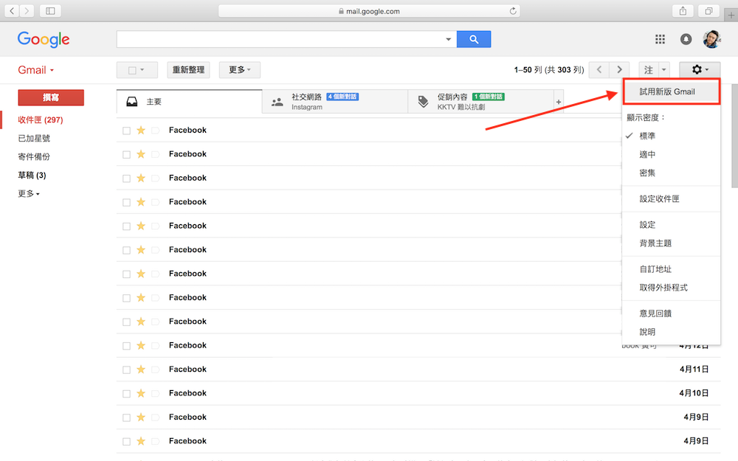
Task: Toggle star on Facebook email dated 4月11日
Action: [x=141, y=370]
